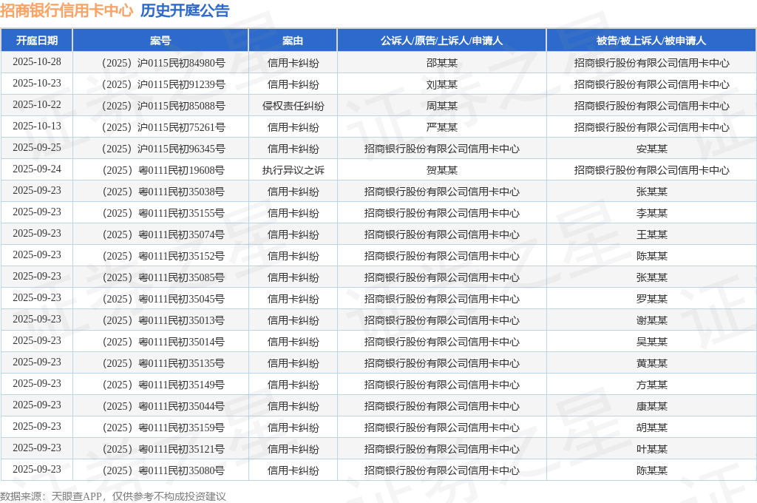Viewport: 757px width, 503px height.
Task: Click plaintiff 周某某
Action: click(442, 106)
